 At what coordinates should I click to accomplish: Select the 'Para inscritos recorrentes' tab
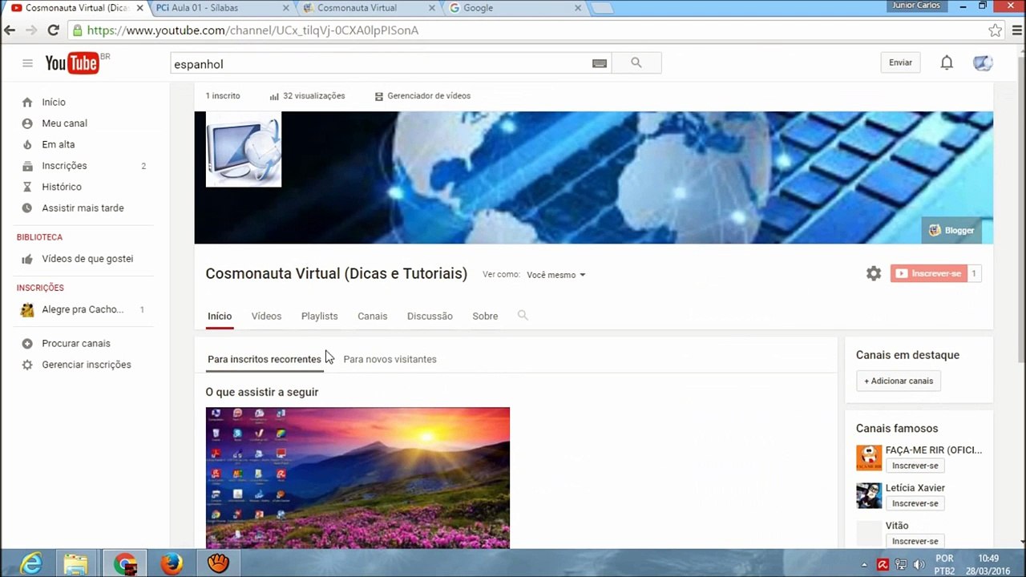(265, 359)
